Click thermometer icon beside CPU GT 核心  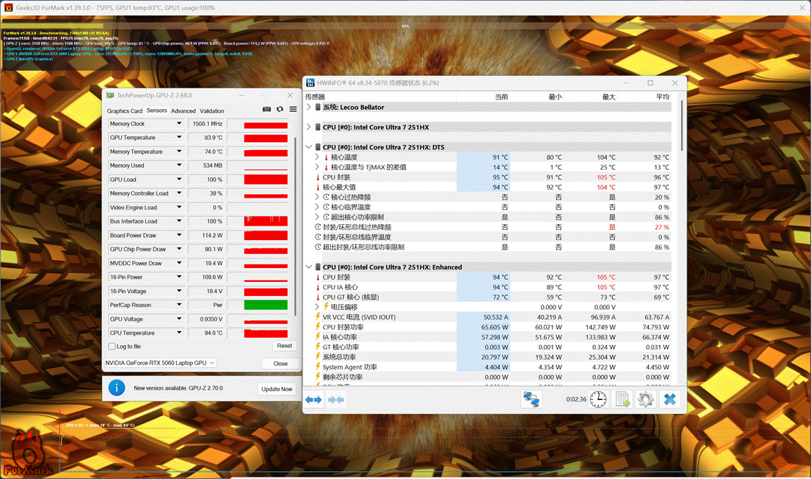point(318,297)
